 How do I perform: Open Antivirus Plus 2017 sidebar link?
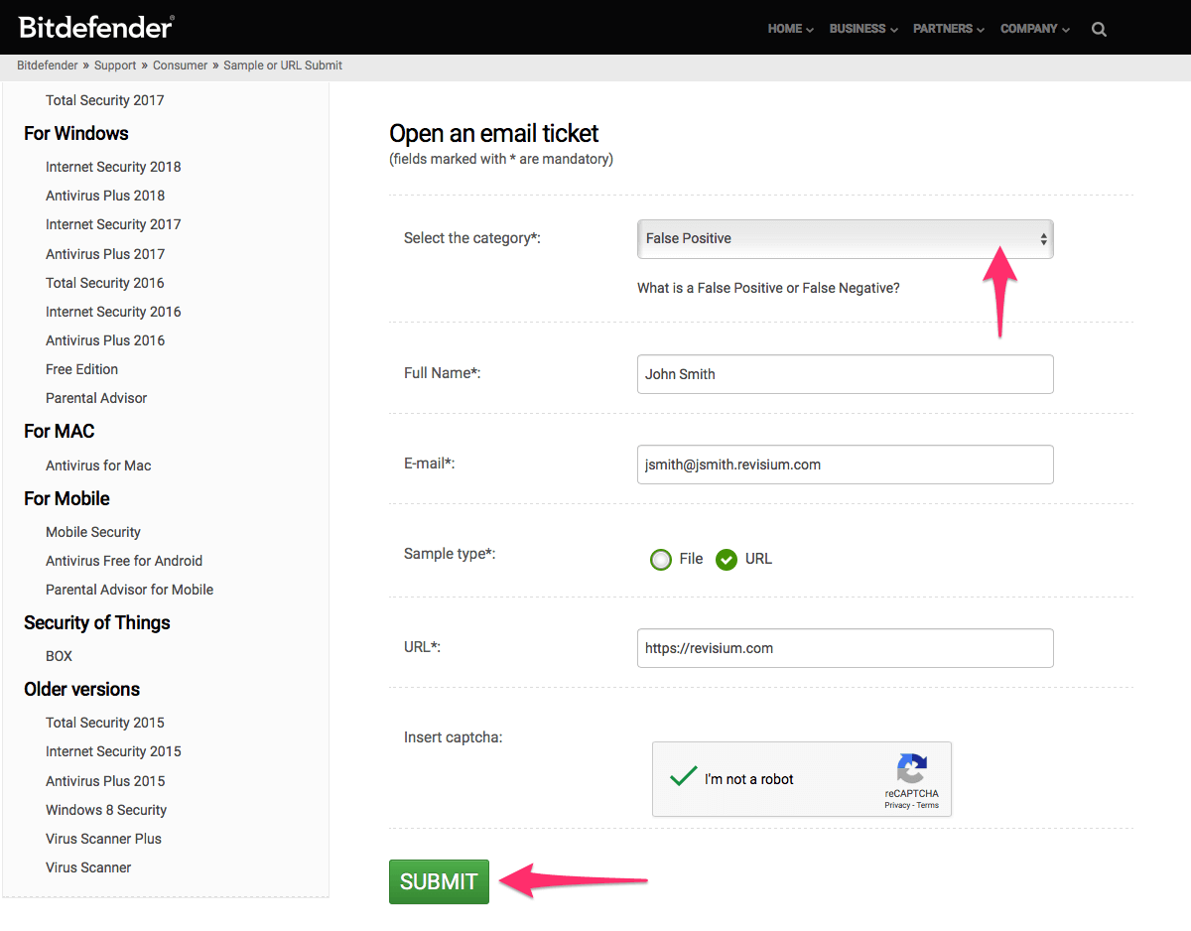coord(105,254)
